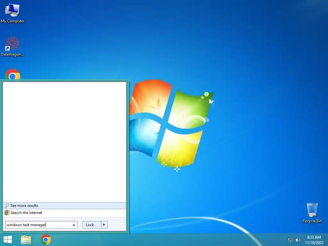Show the clock and date panel
The width and height of the screenshot is (328, 246).
point(314,240)
